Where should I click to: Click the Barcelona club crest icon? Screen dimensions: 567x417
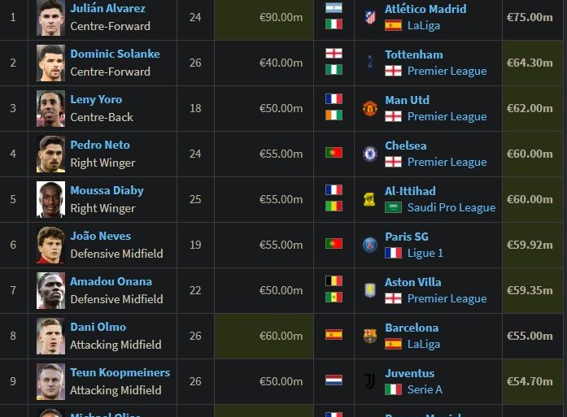370,336
